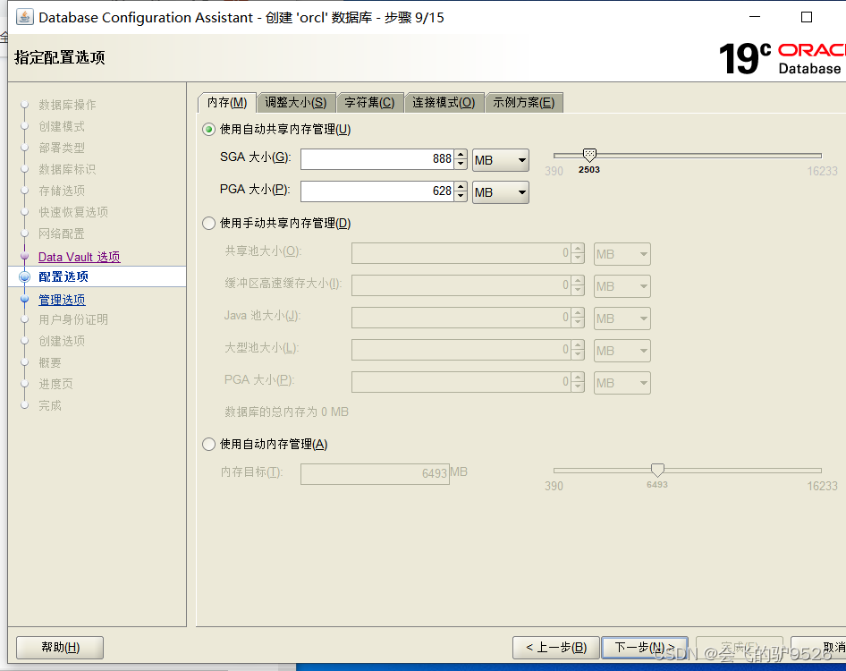Switch to the 示例方案 tab
The image size is (846, 671).
(524, 101)
